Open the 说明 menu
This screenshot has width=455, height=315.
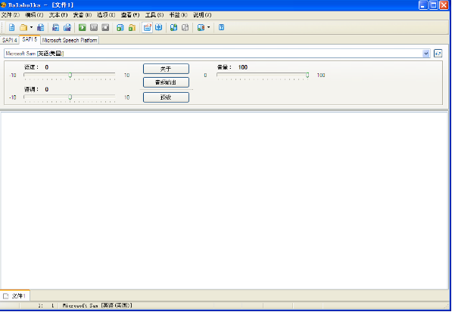(x=202, y=15)
